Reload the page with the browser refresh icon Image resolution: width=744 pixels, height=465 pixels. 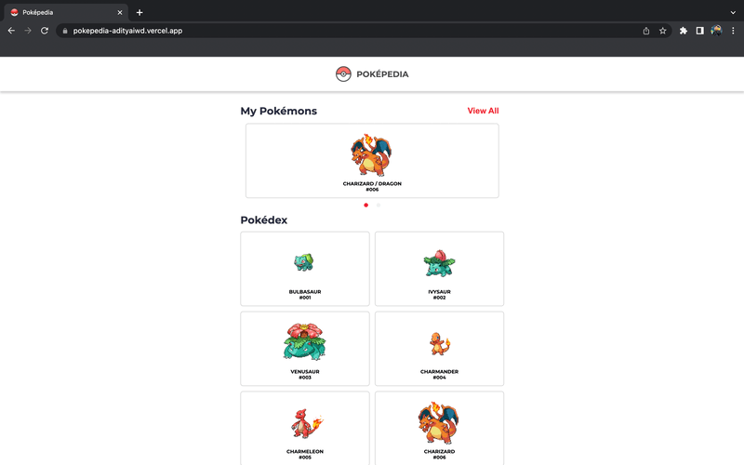(x=44, y=31)
